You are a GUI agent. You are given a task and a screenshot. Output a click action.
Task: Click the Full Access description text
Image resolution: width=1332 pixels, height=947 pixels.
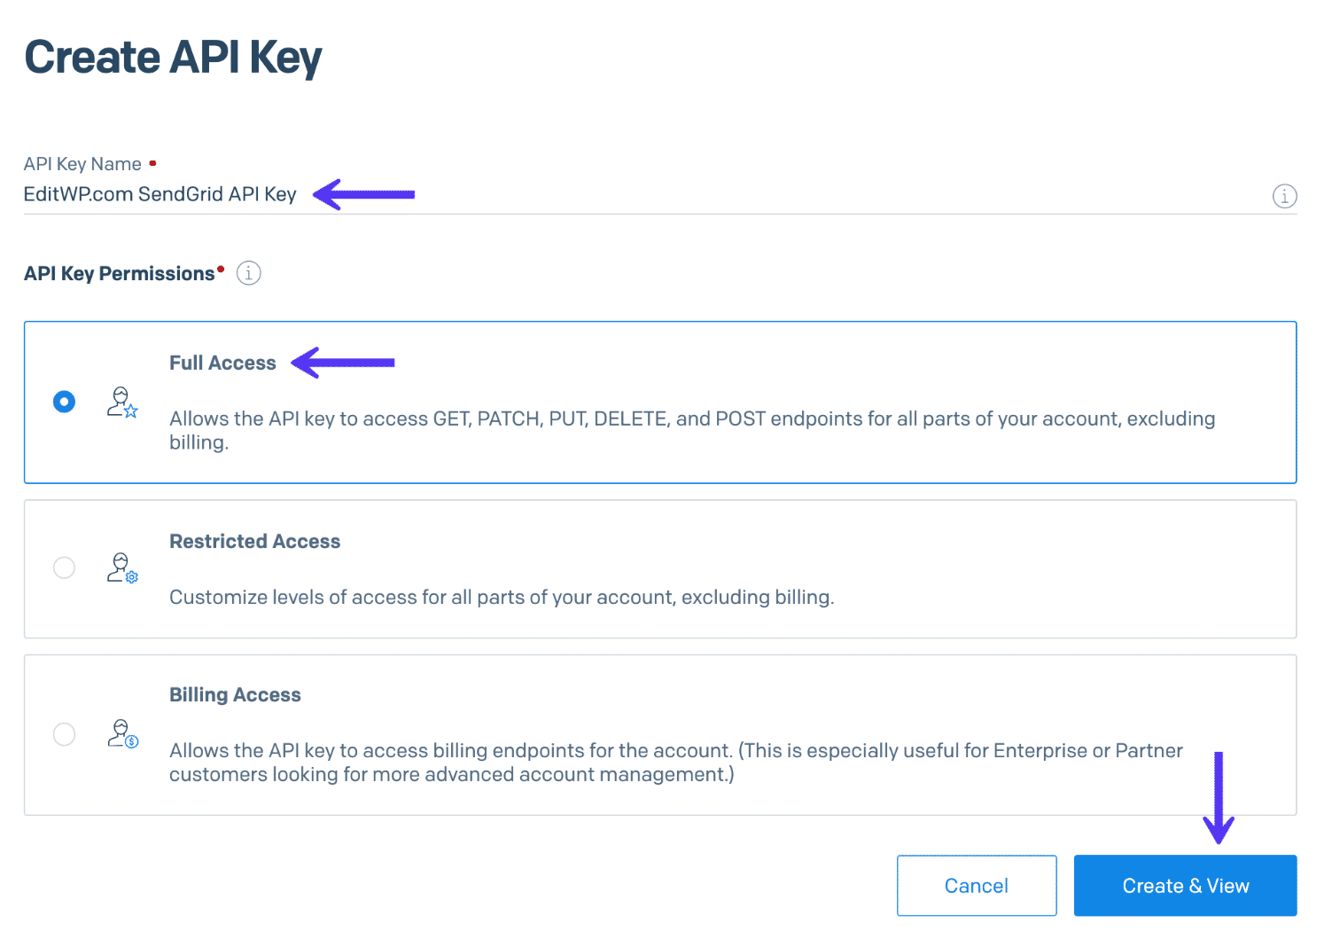(x=691, y=430)
